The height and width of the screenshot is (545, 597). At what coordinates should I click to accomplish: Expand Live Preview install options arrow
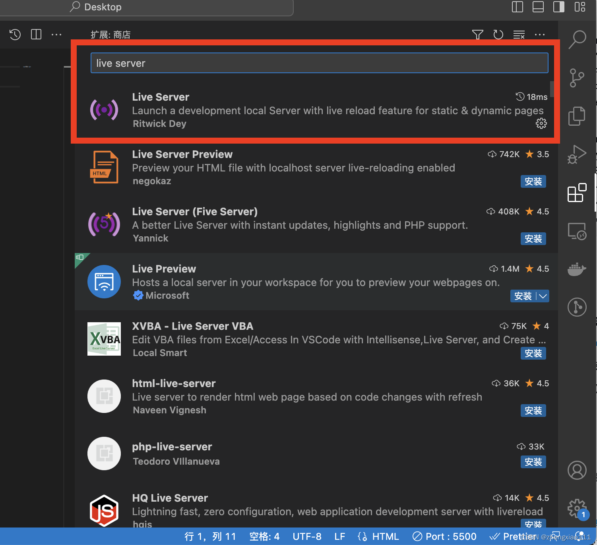543,296
